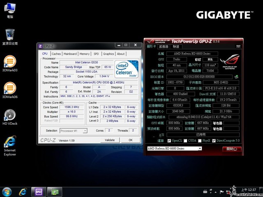Viewport: 263px width, 197px height.
Task: Click the Validate button in CPU-Z
Action: click(x=110, y=140)
